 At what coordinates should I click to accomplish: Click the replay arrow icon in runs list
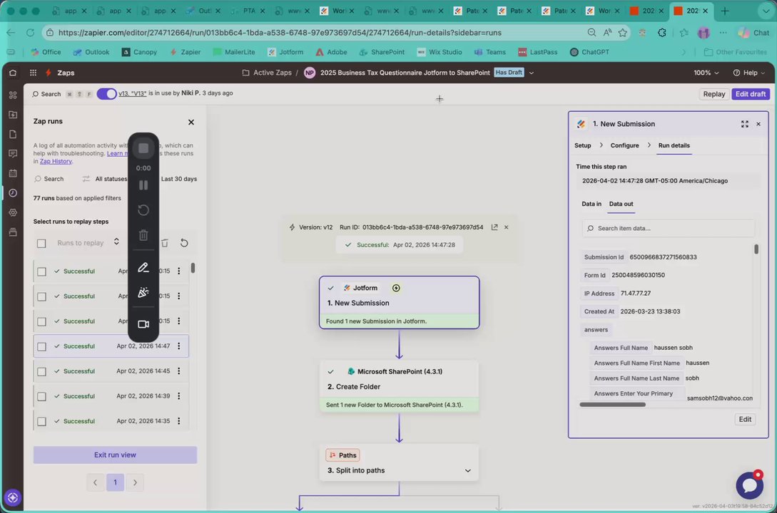tap(184, 243)
